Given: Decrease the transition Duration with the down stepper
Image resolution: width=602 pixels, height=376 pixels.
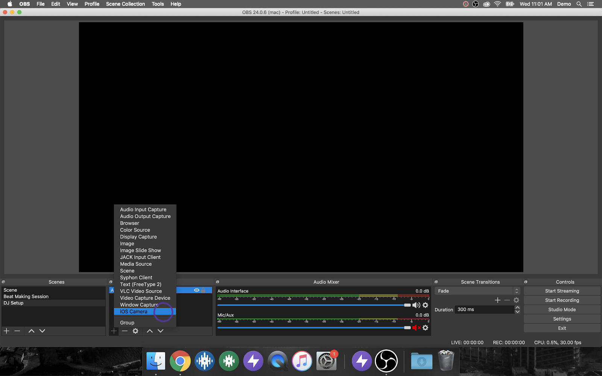Looking at the screenshot, I should point(517,312).
